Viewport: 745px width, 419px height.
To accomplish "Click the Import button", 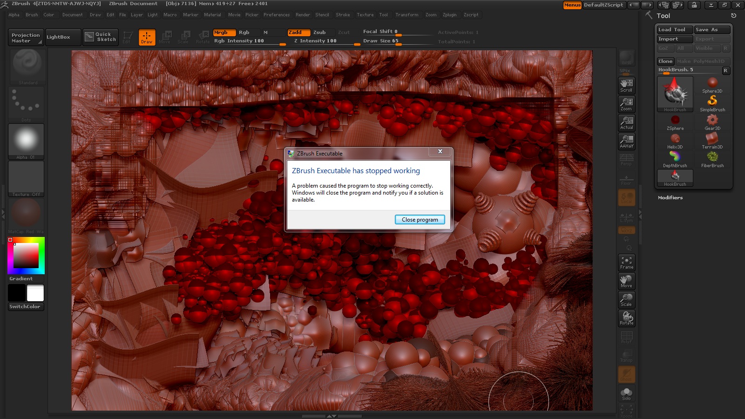I will click(x=675, y=39).
